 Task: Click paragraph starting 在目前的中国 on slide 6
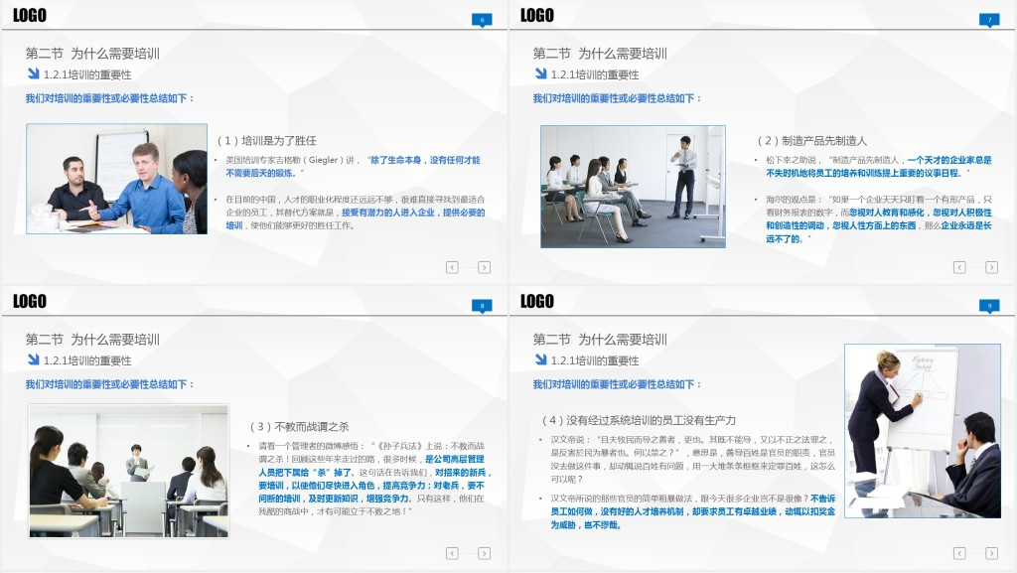356,213
